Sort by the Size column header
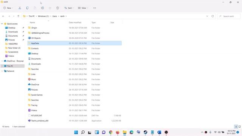 112,23
